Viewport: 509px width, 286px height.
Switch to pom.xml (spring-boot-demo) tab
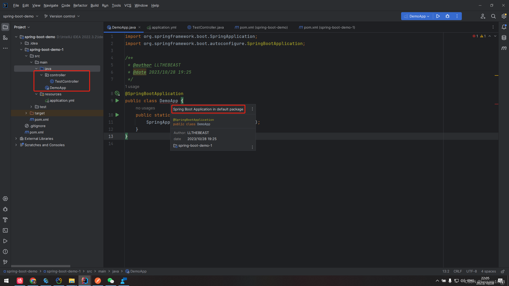point(261,27)
